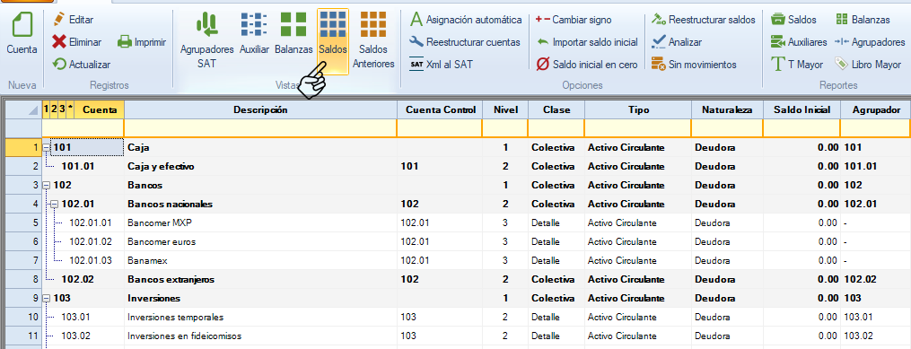Set Saldo inicial en cero
Screen dimensions: 911x349
(587, 65)
